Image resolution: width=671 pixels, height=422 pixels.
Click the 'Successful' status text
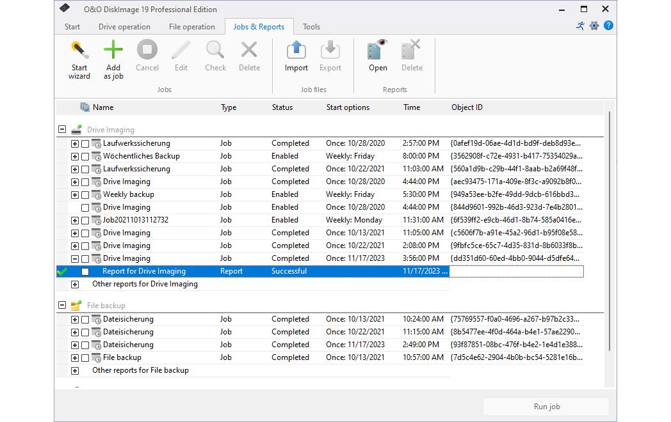click(x=289, y=271)
